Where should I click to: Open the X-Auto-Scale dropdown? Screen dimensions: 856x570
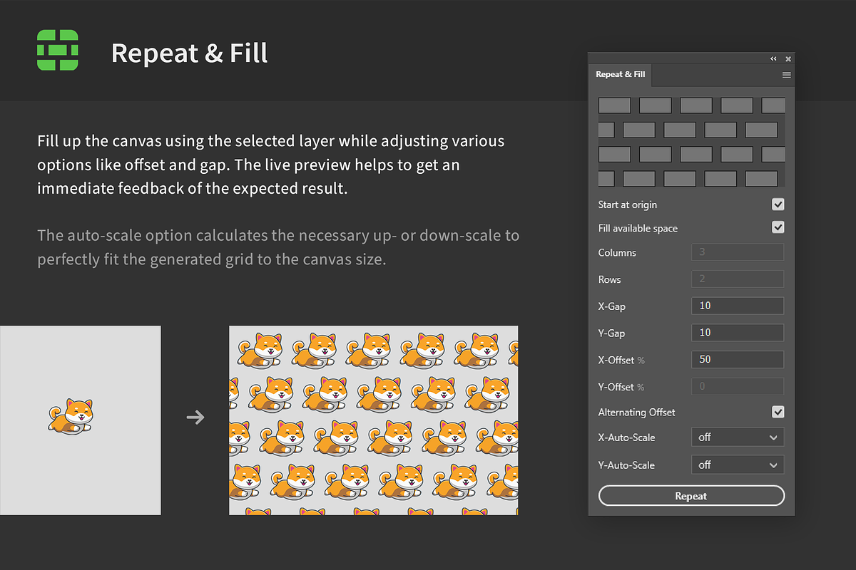pyautogui.click(x=738, y=437)
